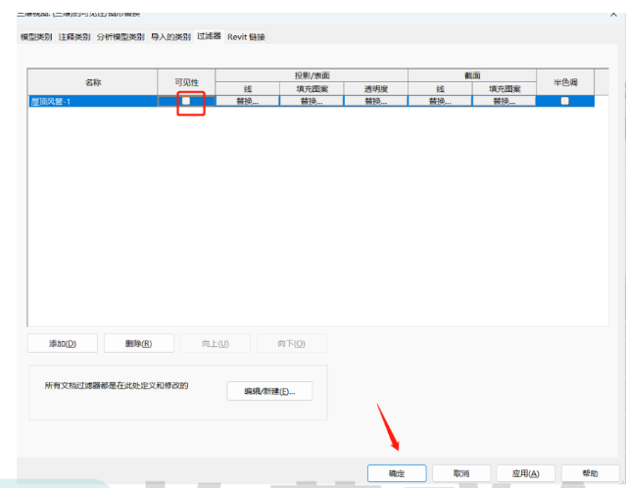Click the 透明度 column header

(375, 89)
